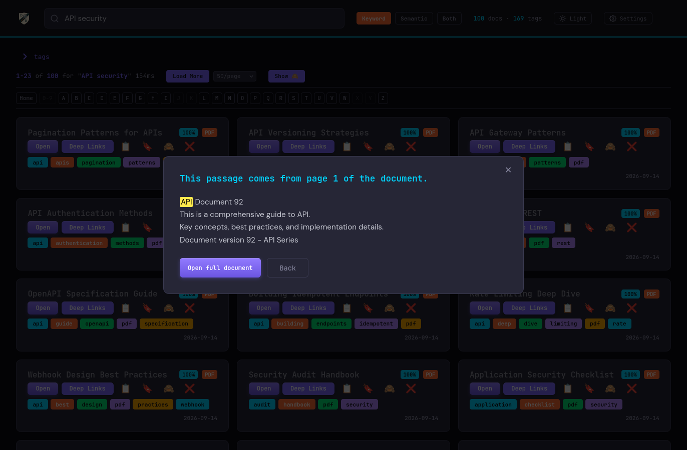Viewport: 687px width, 450px height.
Task: Bookmark Webhook Design Best Practices card
Action: click(x=147, y=388)
